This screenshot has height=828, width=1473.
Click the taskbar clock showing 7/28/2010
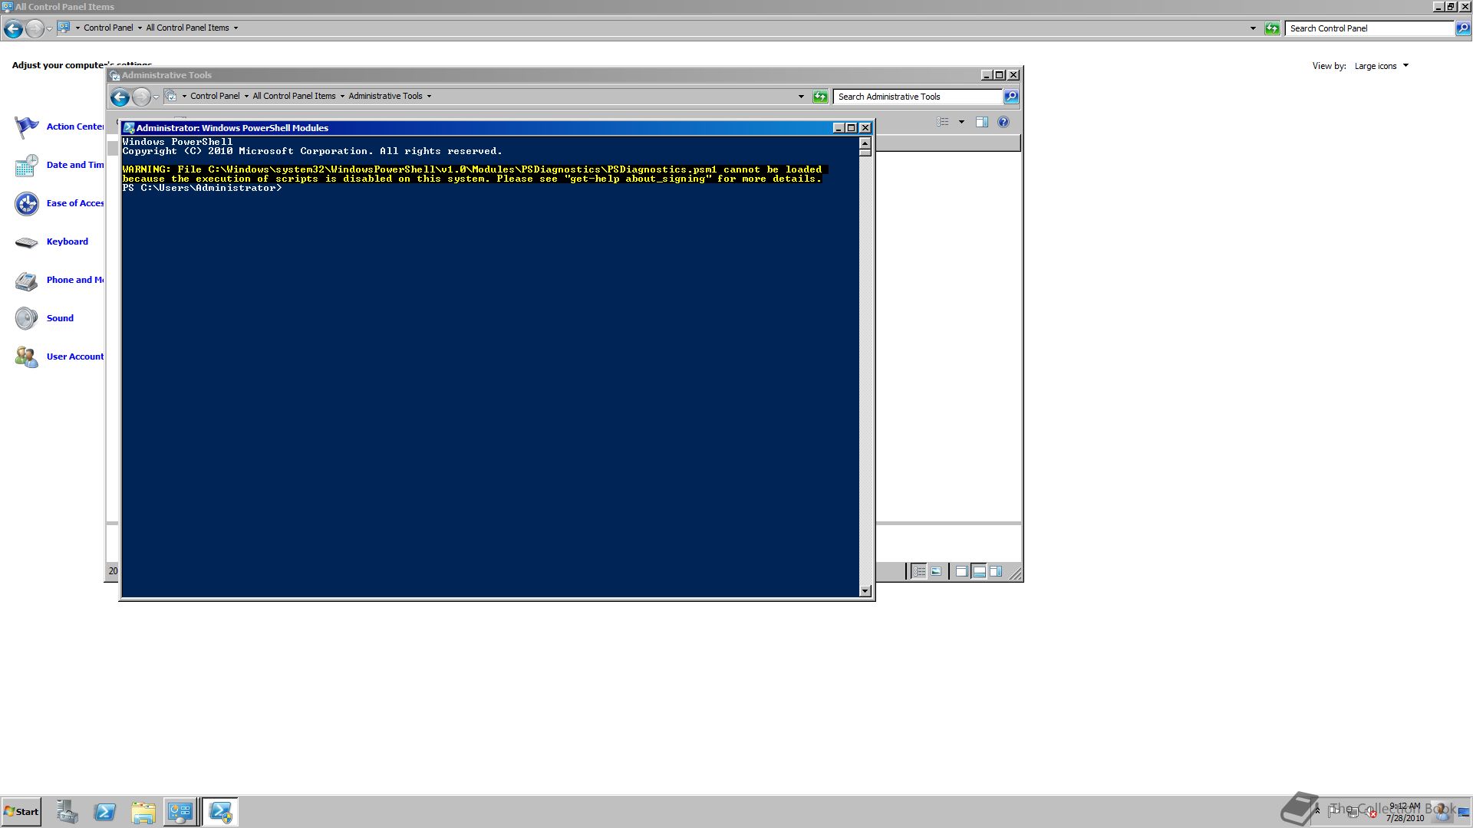point(1405,813)
